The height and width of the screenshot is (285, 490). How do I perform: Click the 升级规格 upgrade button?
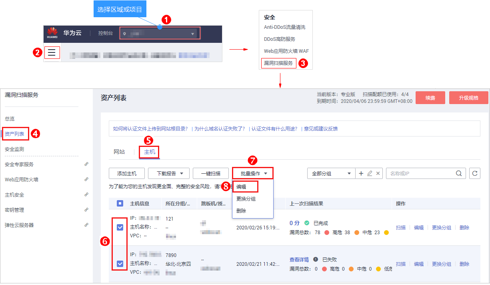(469, 98)
